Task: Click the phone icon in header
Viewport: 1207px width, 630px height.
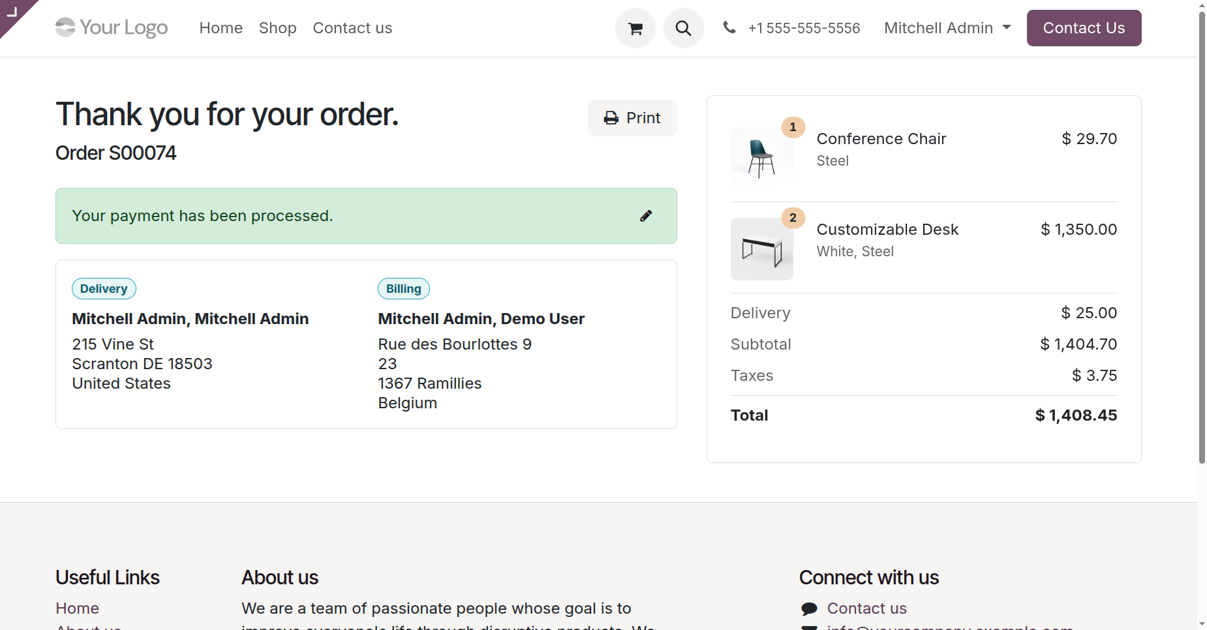Action: click(729, 27)
